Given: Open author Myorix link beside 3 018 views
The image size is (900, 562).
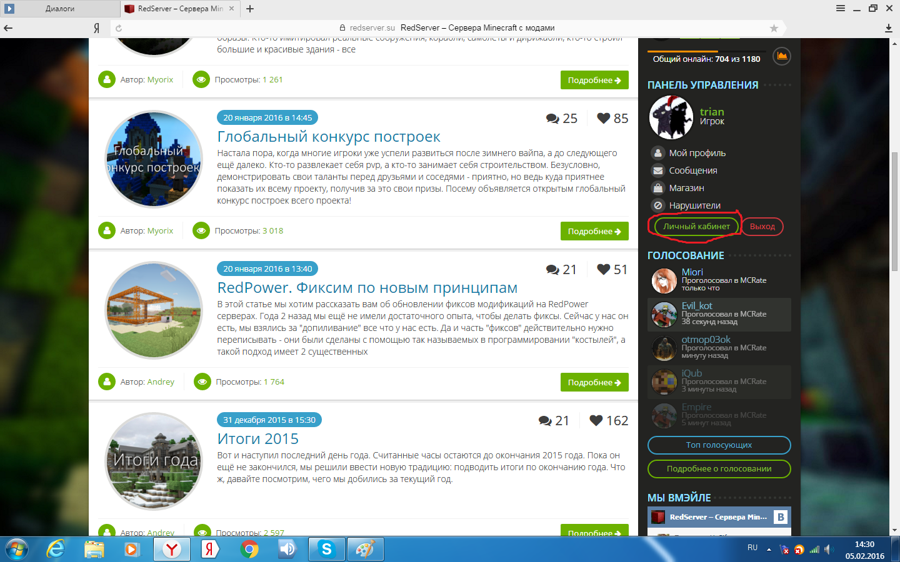Looking at the screenshot, I should [x=160, y=231].
